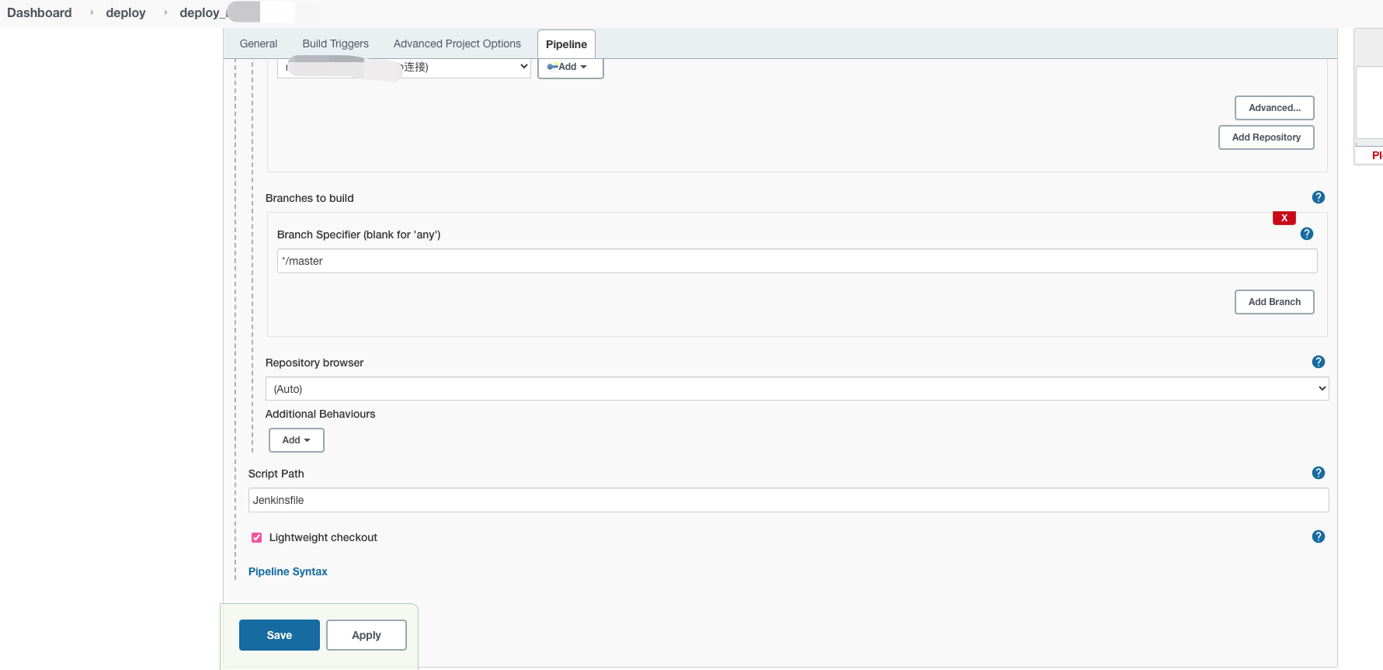This screenshot has height=670, width=1383.
Task: Open help for Lightweight checkout
Action: (1318, 536)
